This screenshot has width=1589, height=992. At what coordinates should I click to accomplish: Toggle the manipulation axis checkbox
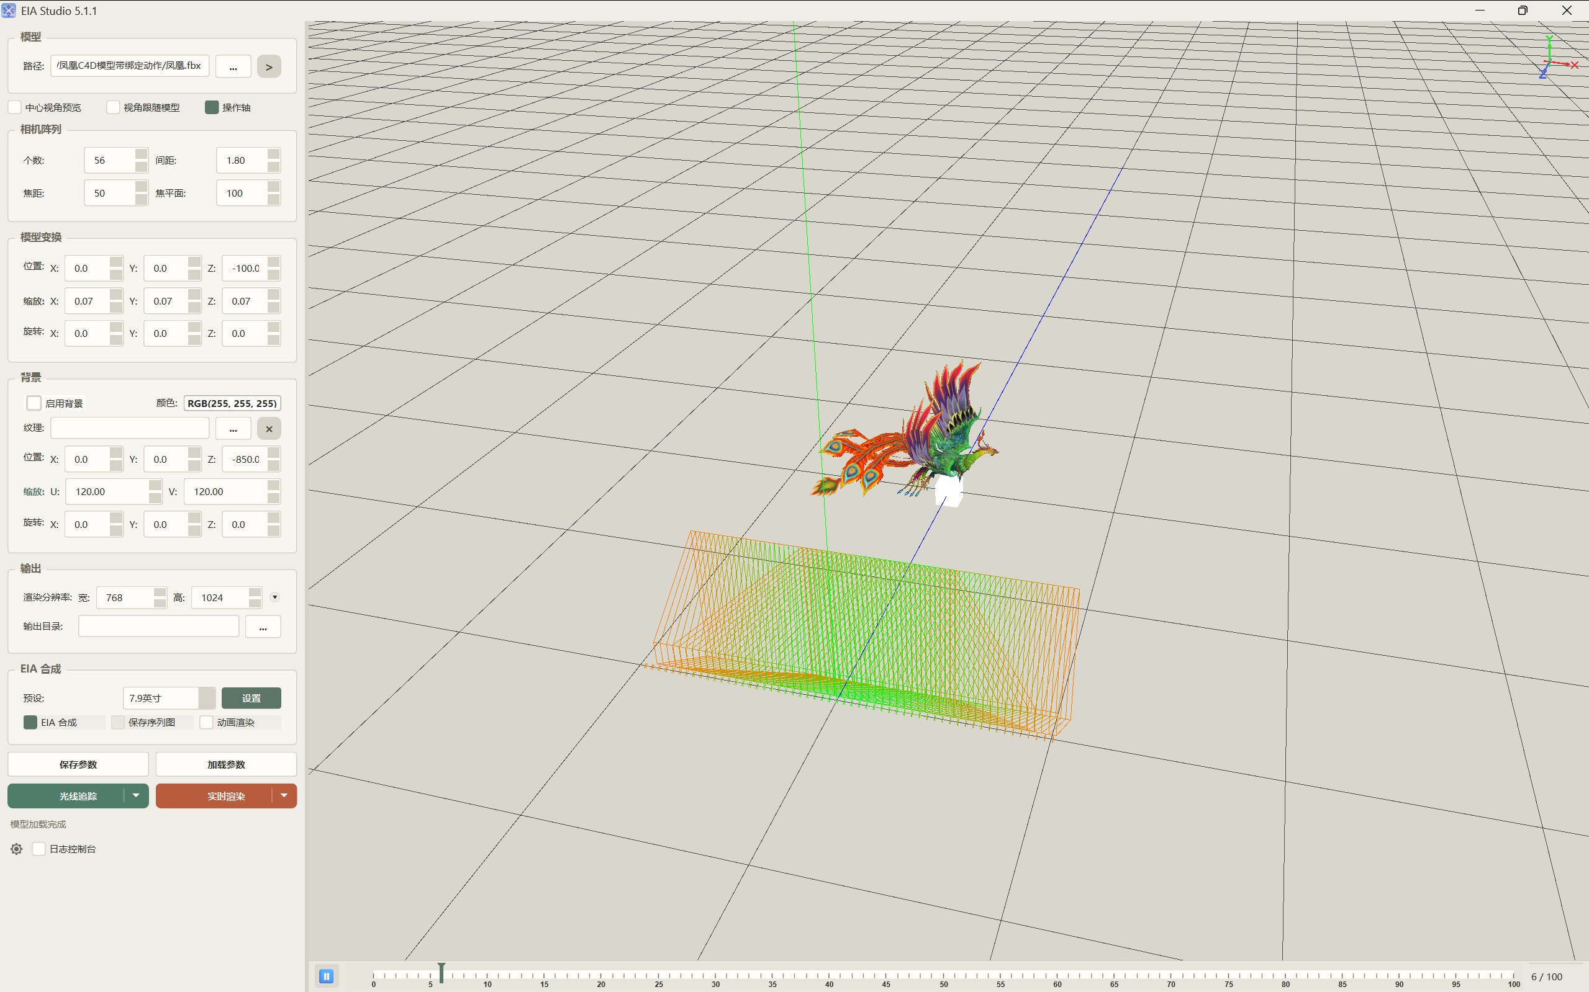[x=211, y=107]
